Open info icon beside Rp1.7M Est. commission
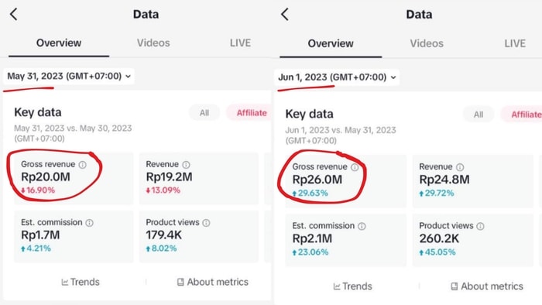This screenshot has height=305, width=542. (89, 223)
